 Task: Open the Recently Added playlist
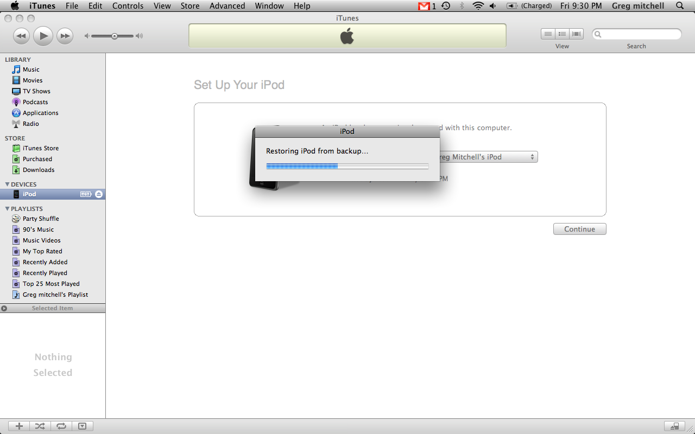pos(45,262)
